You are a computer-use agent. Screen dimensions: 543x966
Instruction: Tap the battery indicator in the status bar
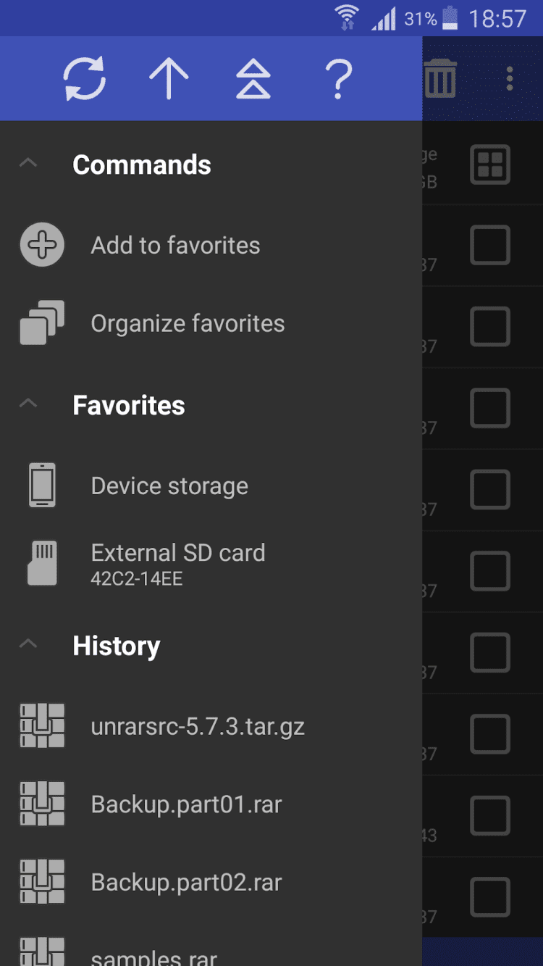click(450, 18)
